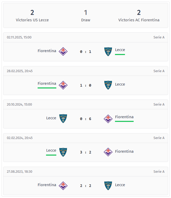The height and width of the screenshot is (198, 171).
Task: Click Fiorentina crest in 20.10.2024 match
Action: pyautogui.click(x=108, y=118)
